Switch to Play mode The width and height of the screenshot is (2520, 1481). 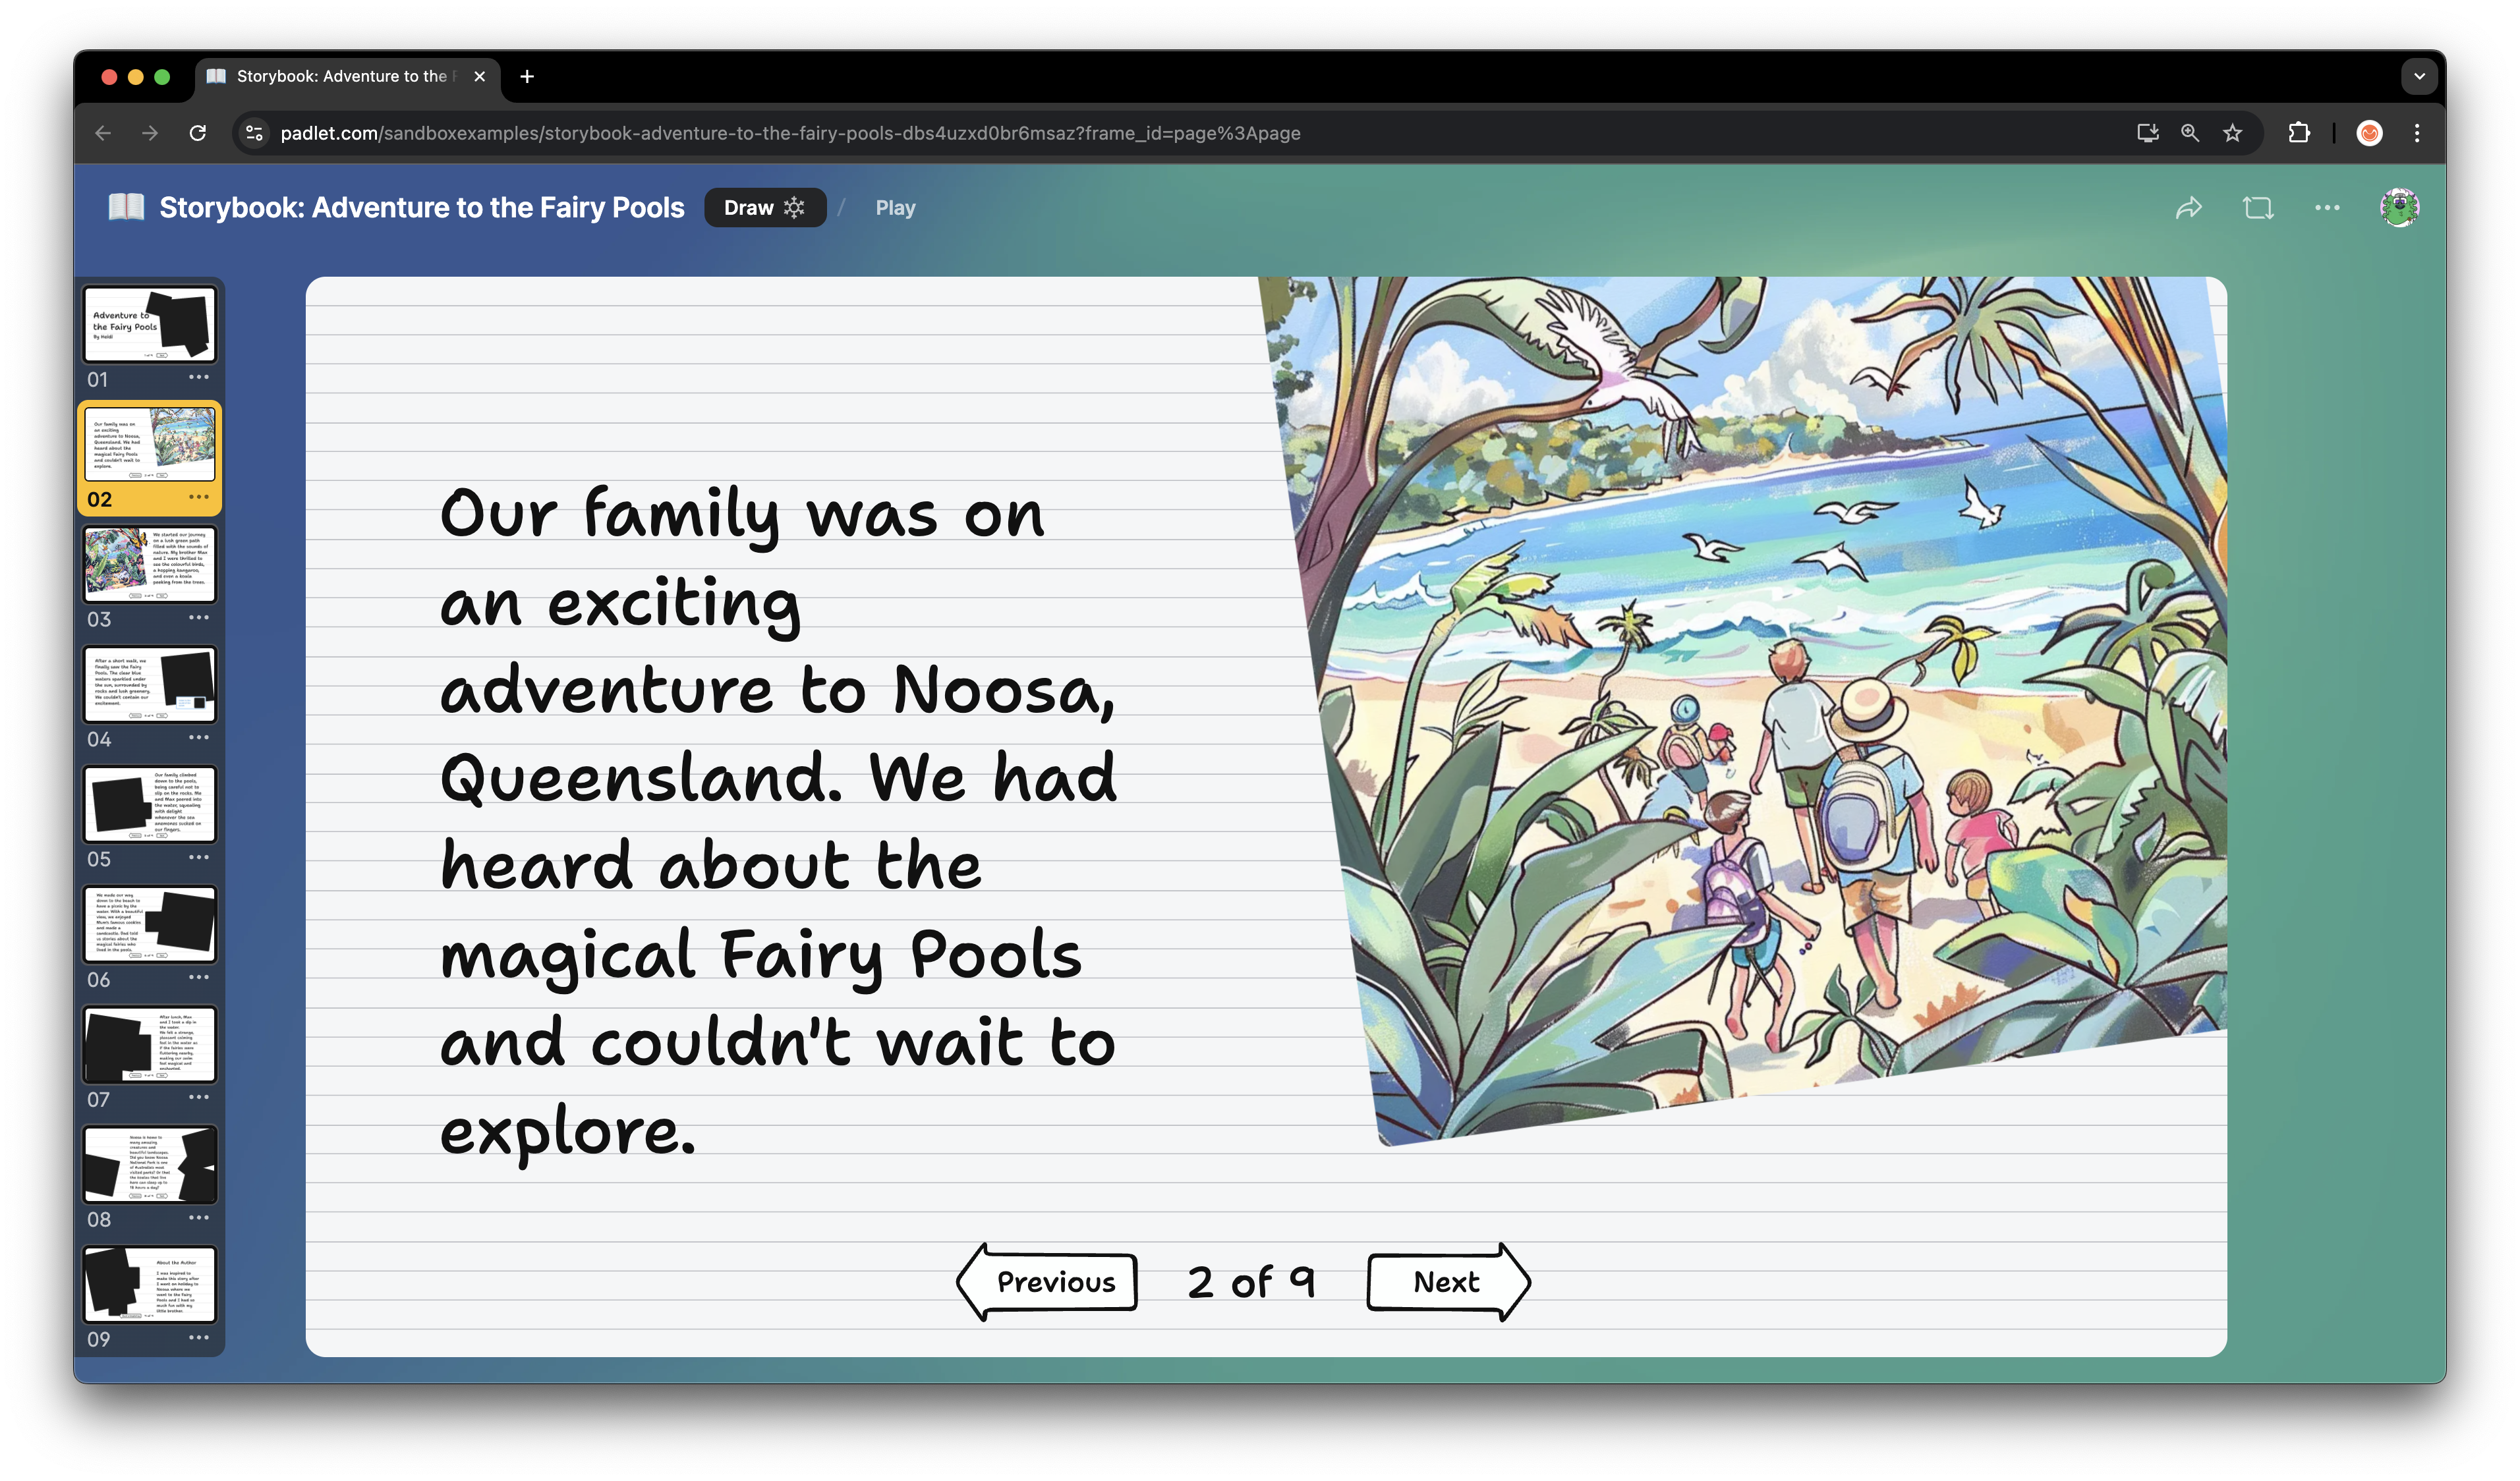tap(895, 208)
